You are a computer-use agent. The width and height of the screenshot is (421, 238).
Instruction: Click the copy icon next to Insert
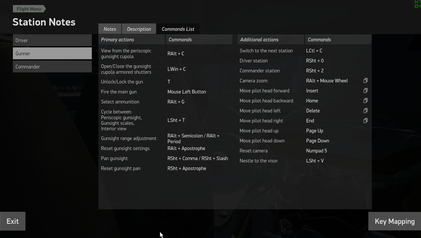[365, 91]
